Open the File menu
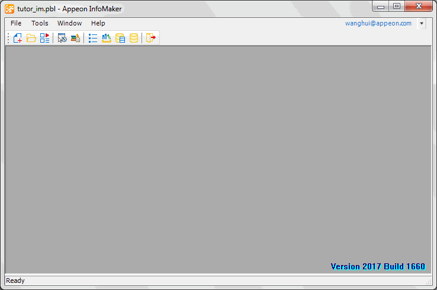Viewport: 437px width, 290px height. pos(16,23)
